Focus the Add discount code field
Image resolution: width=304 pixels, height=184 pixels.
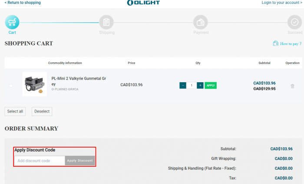pyautogui.click(x=40, y=161)
